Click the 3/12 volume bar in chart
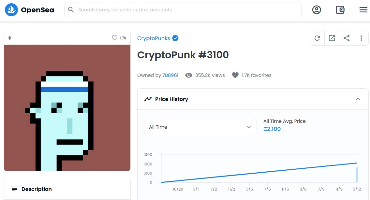The width and height of the screenshot is (370, 200). coord(357,175)
